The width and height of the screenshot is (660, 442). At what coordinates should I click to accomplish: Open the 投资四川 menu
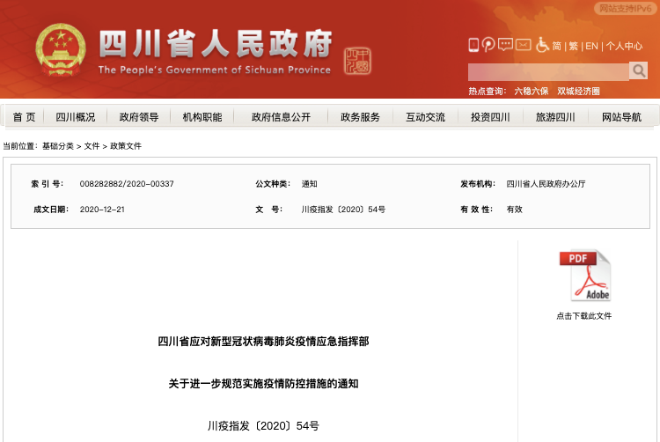[x=490, y=117]
